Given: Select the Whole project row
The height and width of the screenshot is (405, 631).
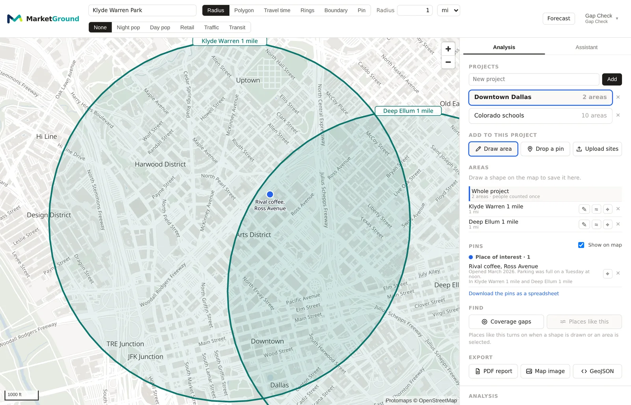Looking at the screenshot, I should [545, 193].
